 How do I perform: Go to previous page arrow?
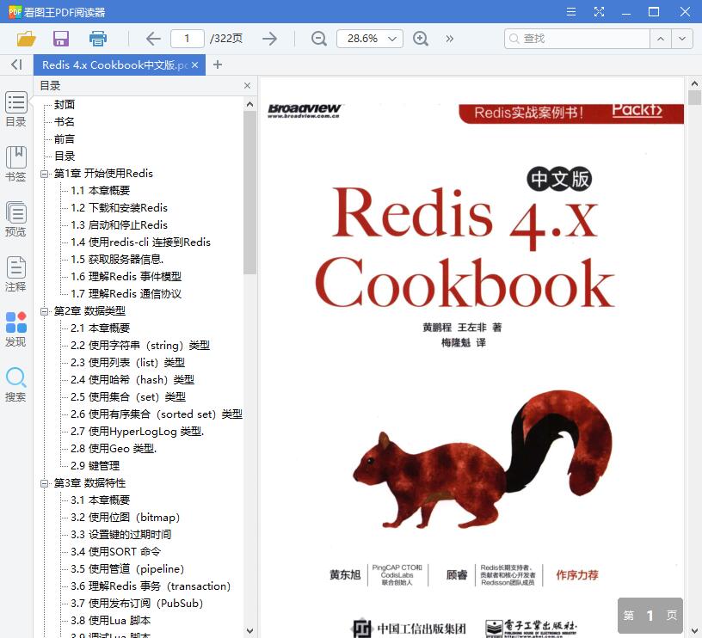153,39
